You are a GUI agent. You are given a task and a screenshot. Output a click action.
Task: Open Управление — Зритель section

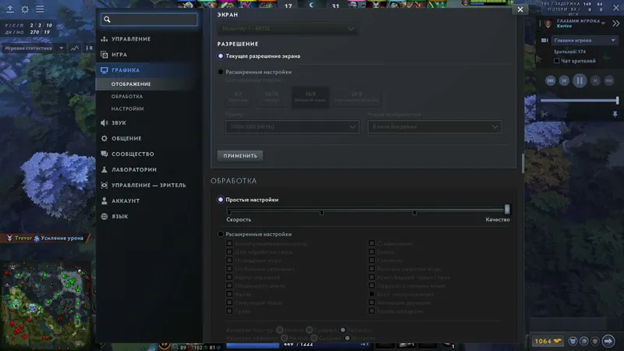click(x=149, y=185)
